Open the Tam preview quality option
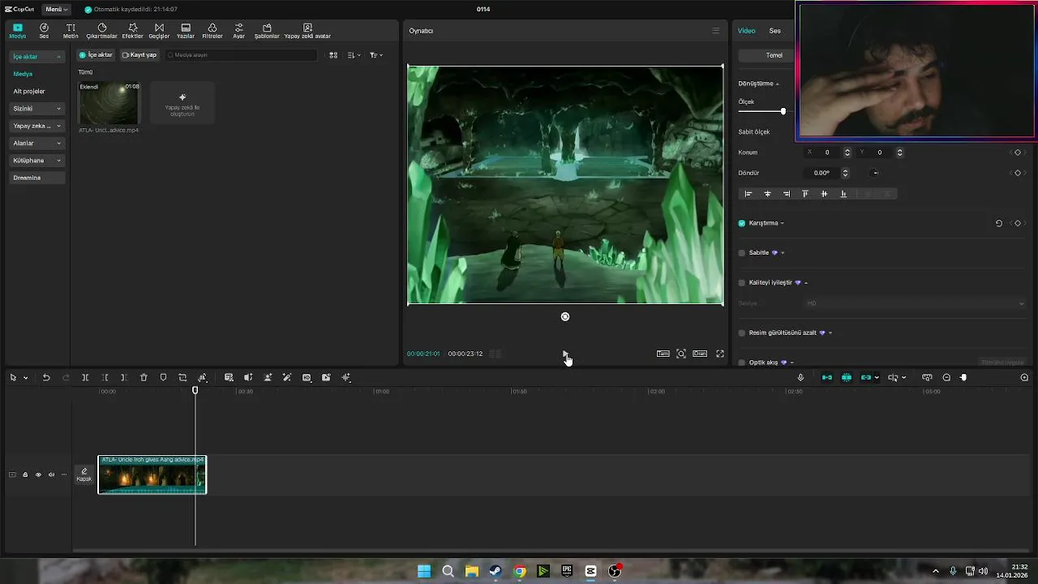Viewport: 1038px width, 584px height. [x=663, y=354]
